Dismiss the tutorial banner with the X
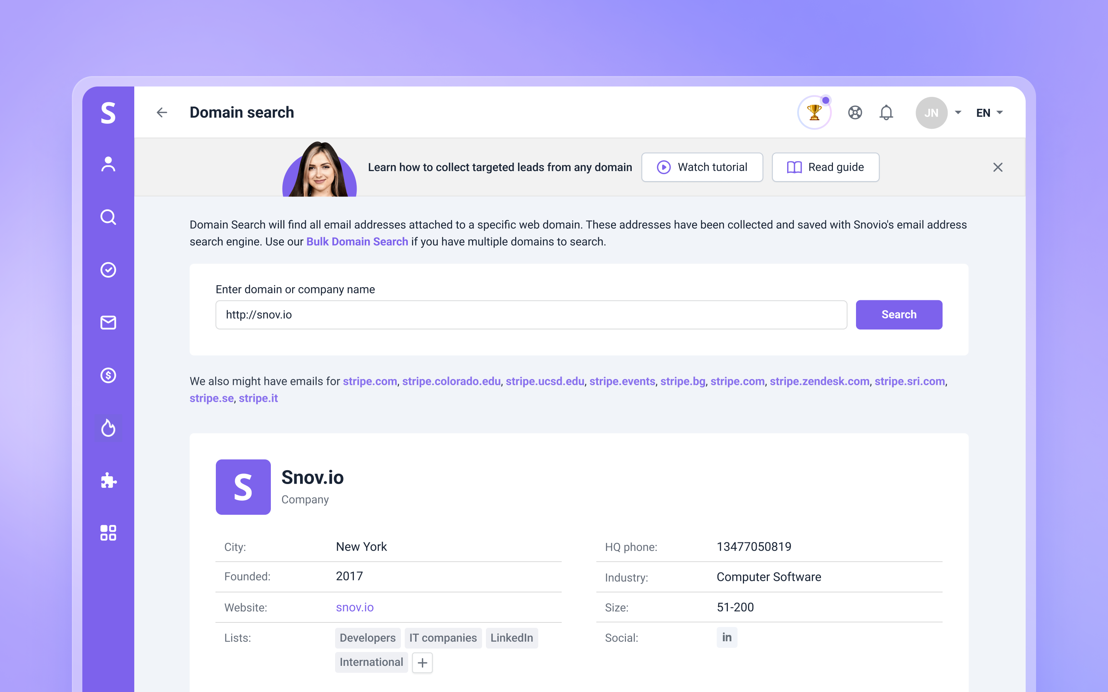Screen dimensions: 1108x692 (998, 167)
